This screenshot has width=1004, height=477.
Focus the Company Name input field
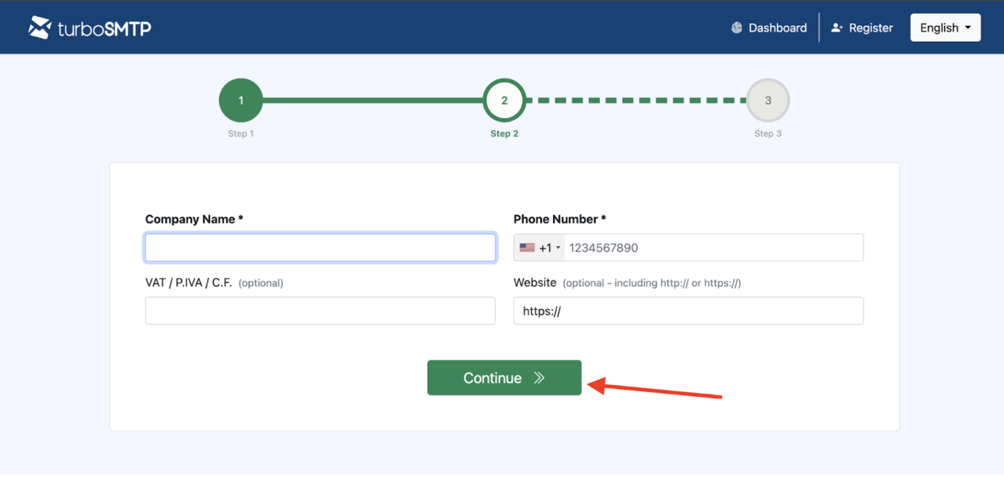click(x=320, y=248)
